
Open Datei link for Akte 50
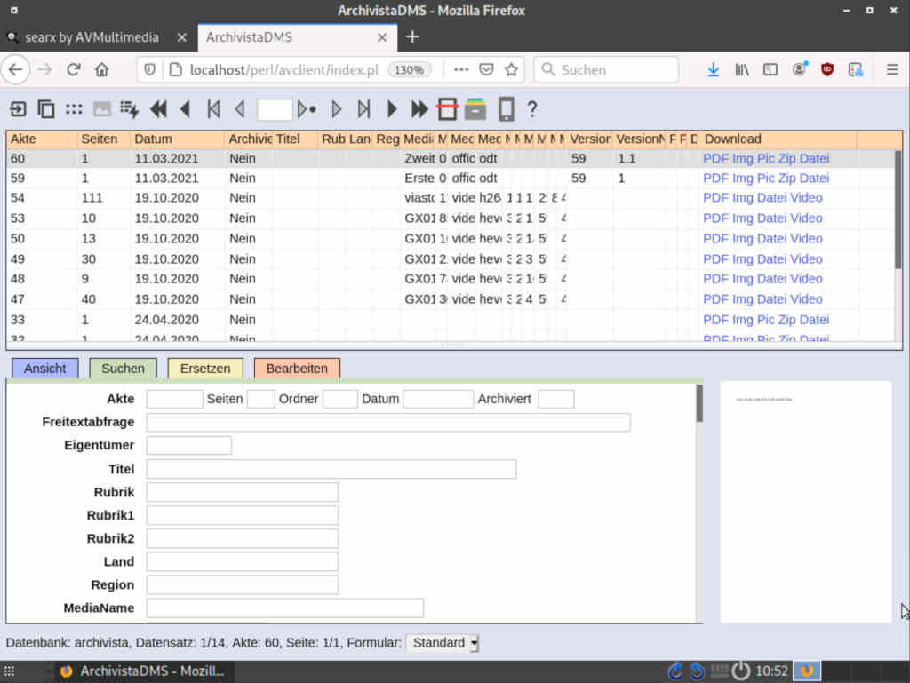(x=772, y=238)
